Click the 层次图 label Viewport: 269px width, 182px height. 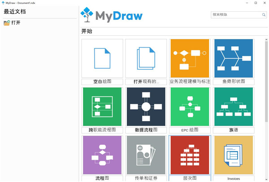coord(190,178)
